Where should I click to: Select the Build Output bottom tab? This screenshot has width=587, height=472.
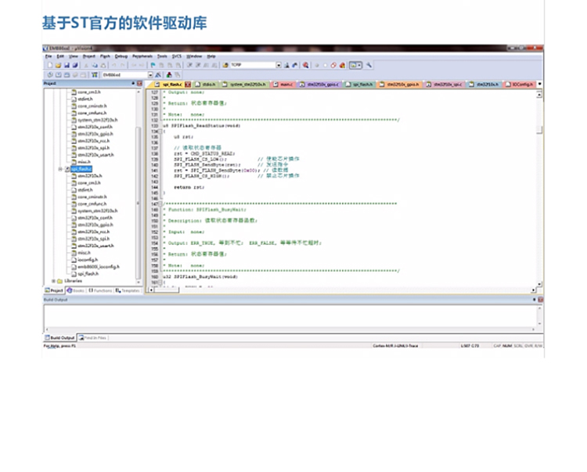click(x=60, y=337)
